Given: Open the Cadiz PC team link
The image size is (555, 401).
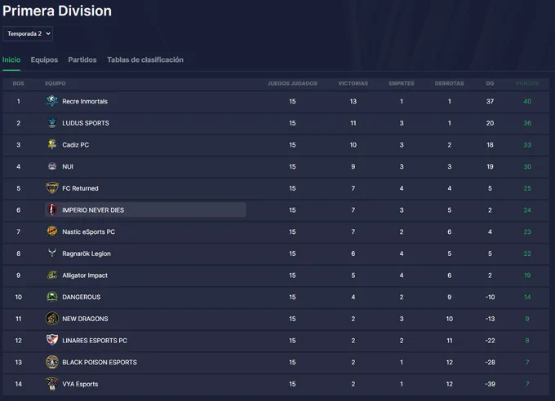Looking at the screenshot, I should (x=75, y=145).
